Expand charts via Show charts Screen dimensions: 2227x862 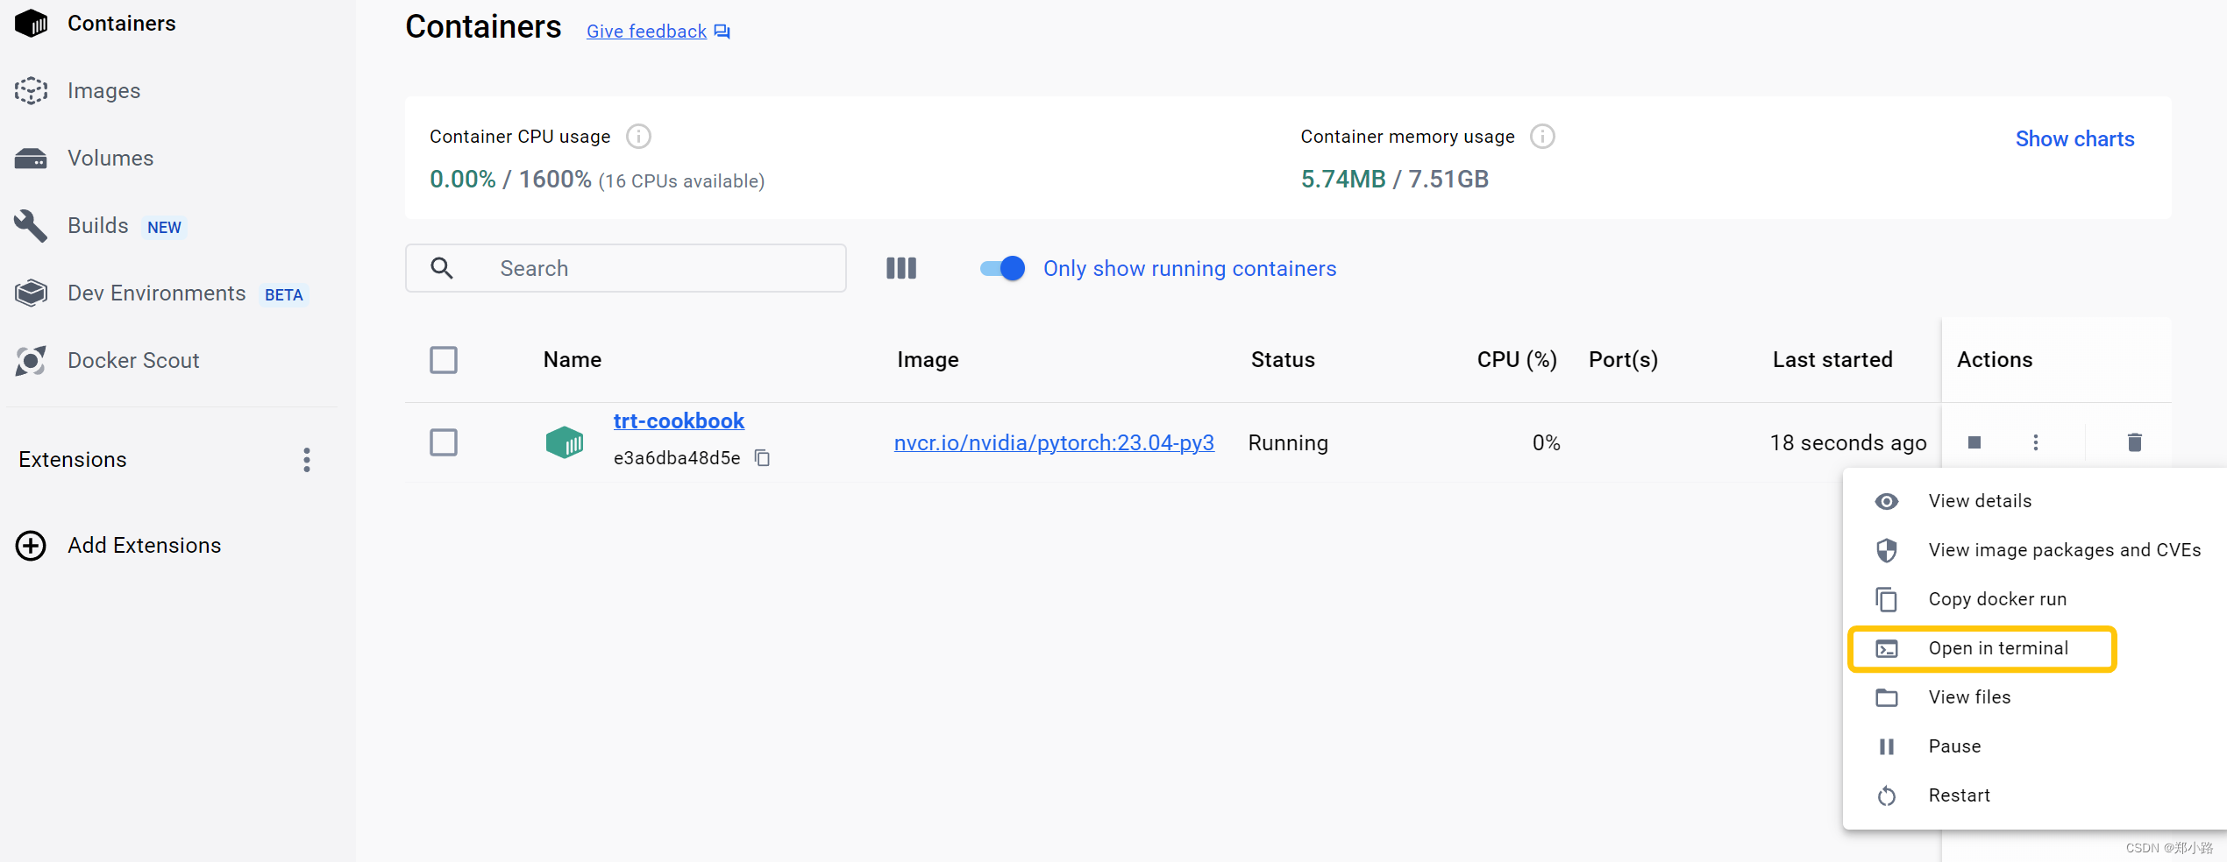point(2074,138)
